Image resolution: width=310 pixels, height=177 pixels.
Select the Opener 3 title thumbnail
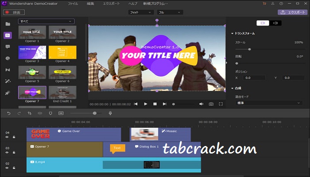(32, 52)
